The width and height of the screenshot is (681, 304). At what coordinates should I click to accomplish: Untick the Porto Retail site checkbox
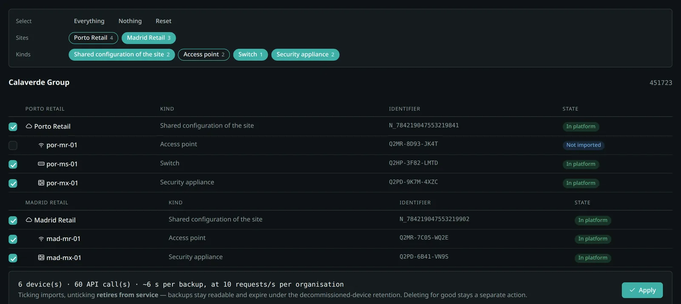[x=13, y=127]
